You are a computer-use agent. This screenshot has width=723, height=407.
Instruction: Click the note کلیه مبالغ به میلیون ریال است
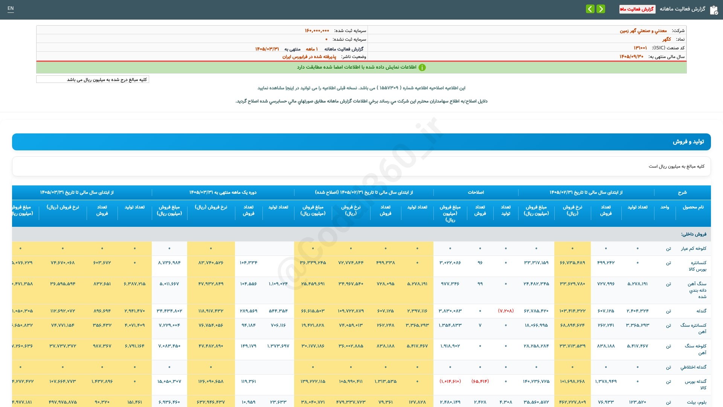[x=676, y=166]
